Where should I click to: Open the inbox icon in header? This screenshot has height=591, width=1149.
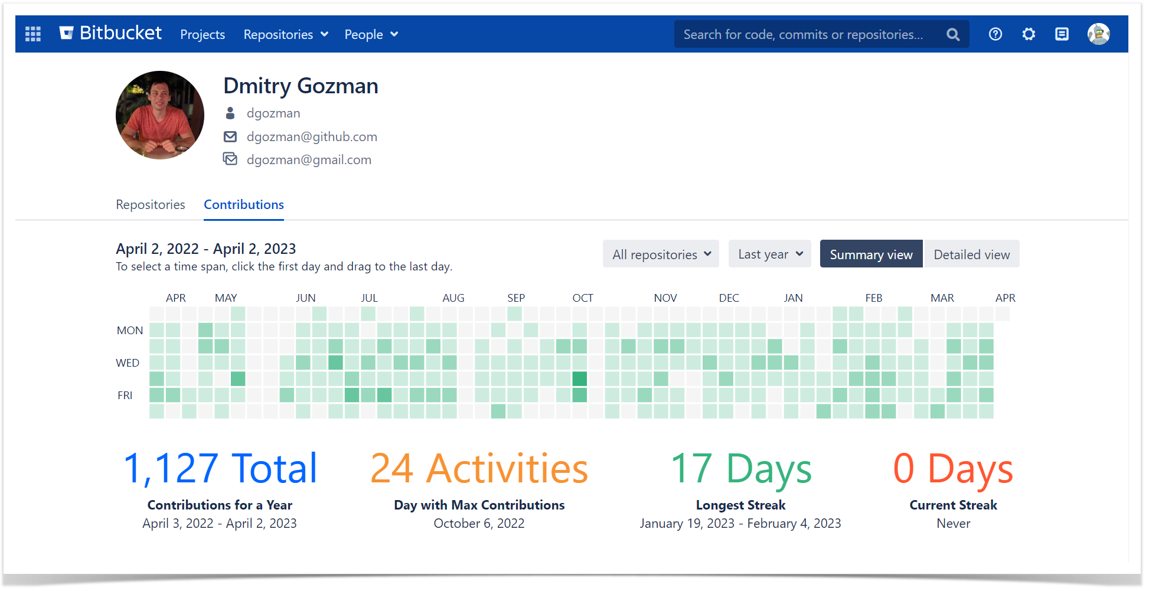1062,34
